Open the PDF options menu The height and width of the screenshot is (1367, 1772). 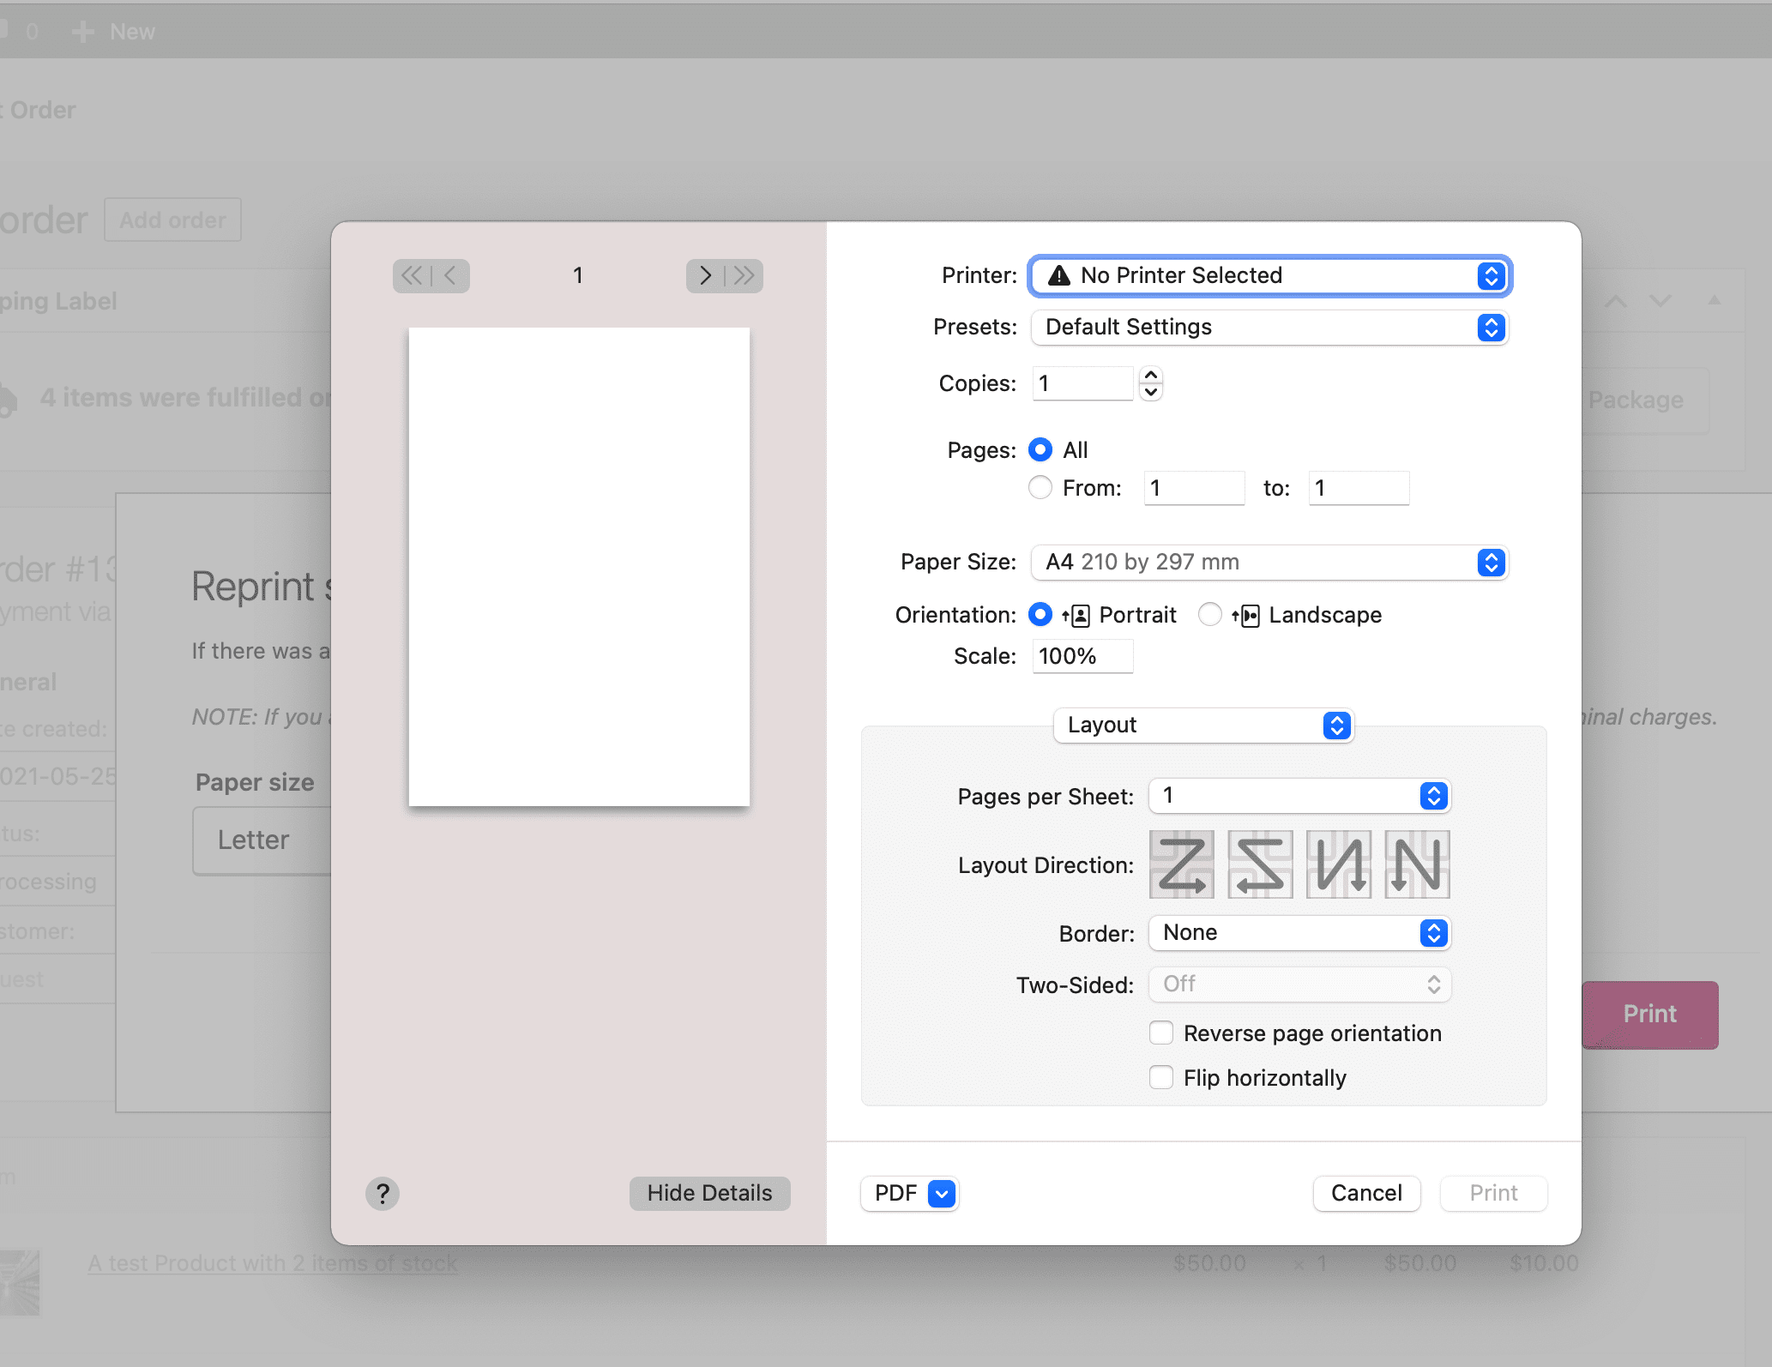(x=909, y=1193)
